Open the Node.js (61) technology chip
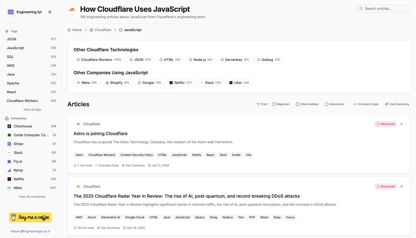 click(x=201, y=60)
